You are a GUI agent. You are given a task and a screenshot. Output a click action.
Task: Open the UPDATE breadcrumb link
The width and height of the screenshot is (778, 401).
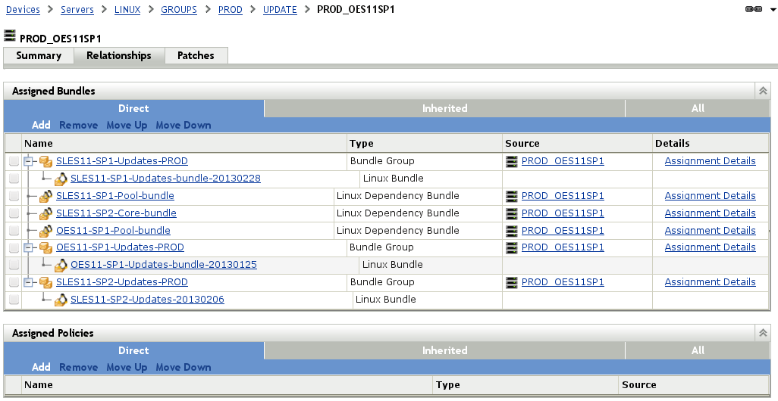click(x=280, y=9)
